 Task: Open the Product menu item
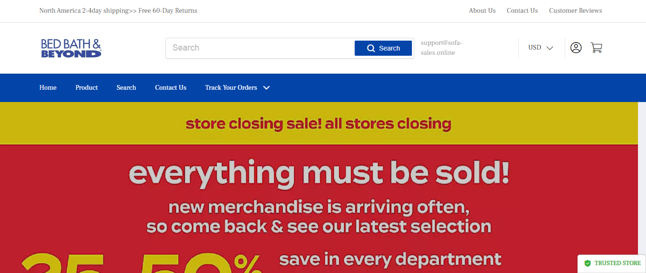(x=87, y=88)
